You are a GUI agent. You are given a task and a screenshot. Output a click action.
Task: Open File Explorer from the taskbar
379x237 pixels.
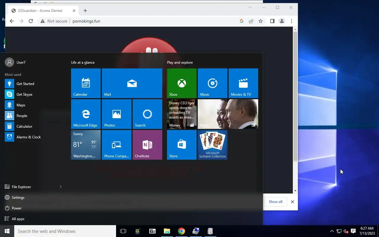167,231
